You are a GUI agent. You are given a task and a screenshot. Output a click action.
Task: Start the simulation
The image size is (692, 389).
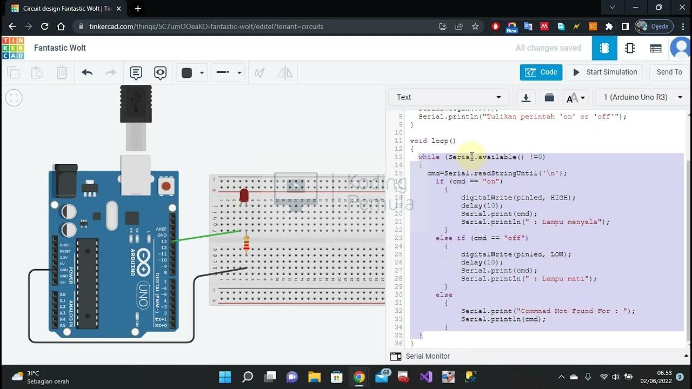(604, 72)
